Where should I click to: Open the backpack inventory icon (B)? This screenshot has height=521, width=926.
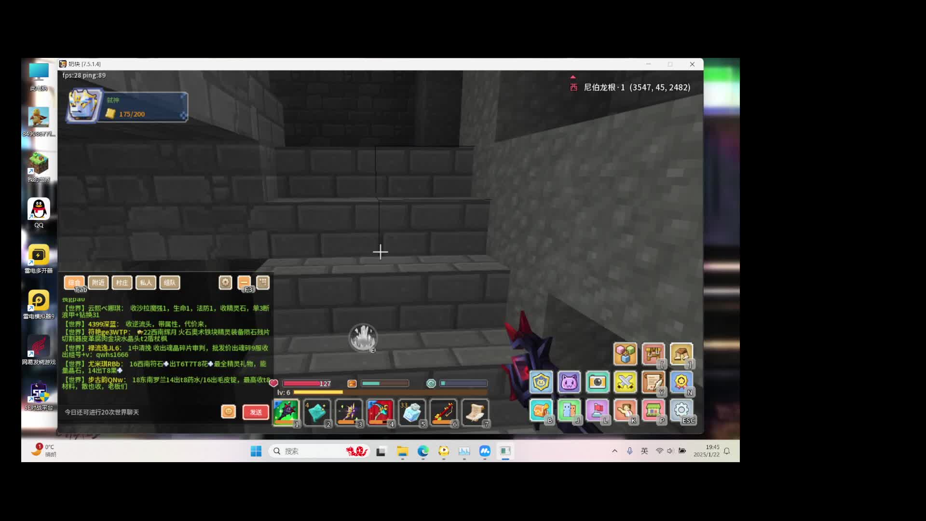541,411
